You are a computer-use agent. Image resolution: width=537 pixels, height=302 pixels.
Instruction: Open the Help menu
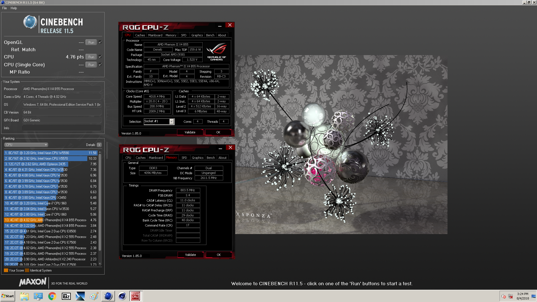(14, 8)
